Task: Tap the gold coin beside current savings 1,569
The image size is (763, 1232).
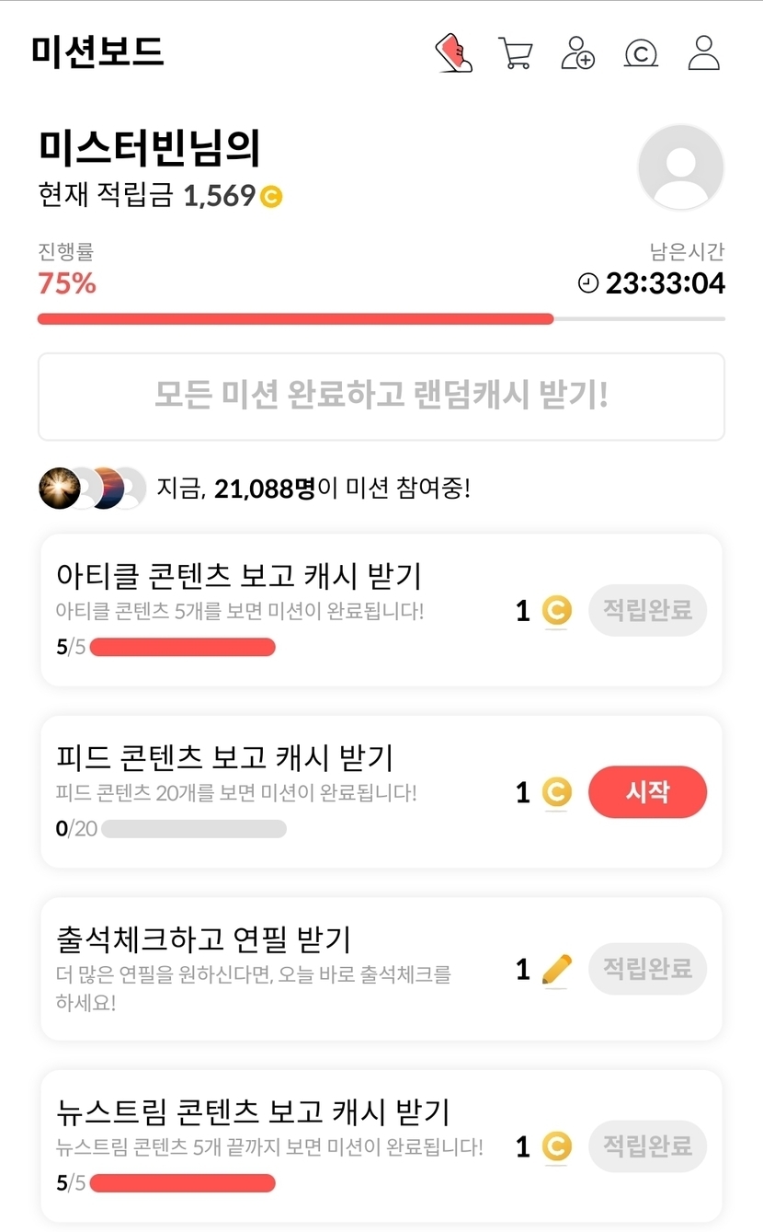Action: pyautogui.click(x=271, y=196)
